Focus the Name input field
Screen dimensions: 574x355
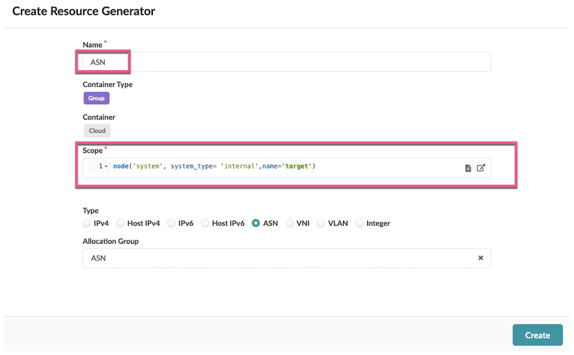[x=287, y=62]
